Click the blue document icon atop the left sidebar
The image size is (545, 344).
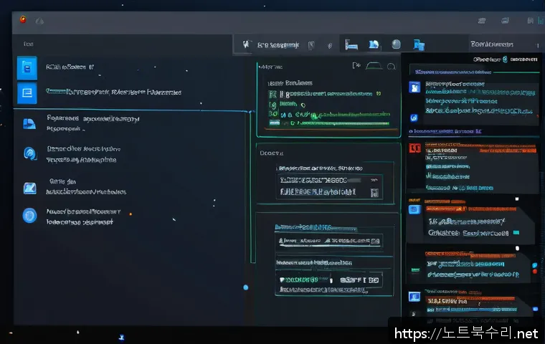point(27,68)
